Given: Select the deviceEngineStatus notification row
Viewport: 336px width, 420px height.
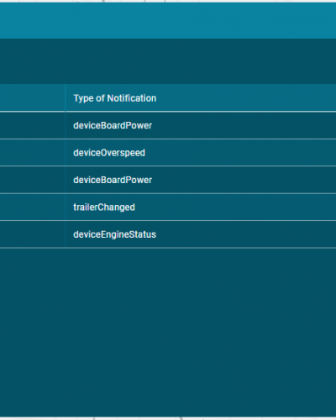Looking at the screenshot, I should pyautogui.click(x=168, y=234).
